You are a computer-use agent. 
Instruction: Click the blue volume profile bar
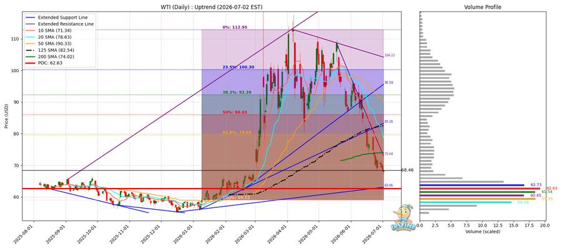(x=471, y=185)
